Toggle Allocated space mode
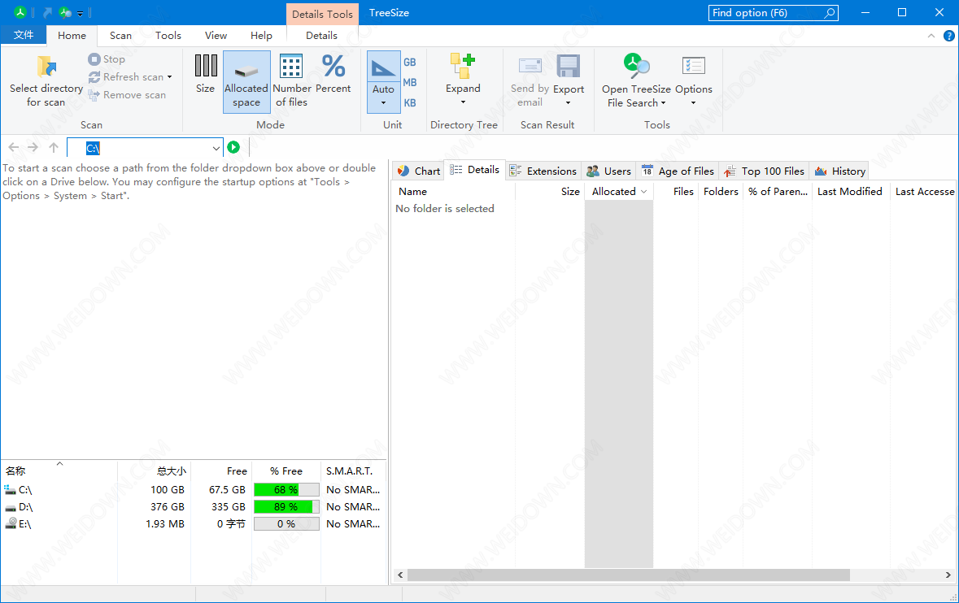959x603 pixels. [x=246, y=81]
